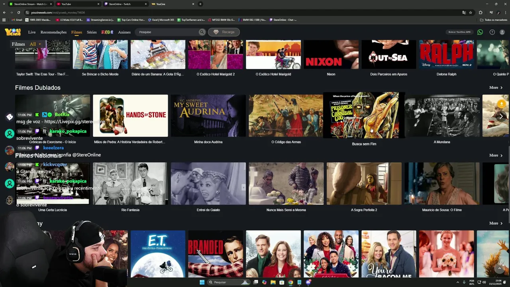This screenshot has height=287, width=510.
Task: Open the E.T. The Extra-Terrestrial poster
Action: [158, 254]
